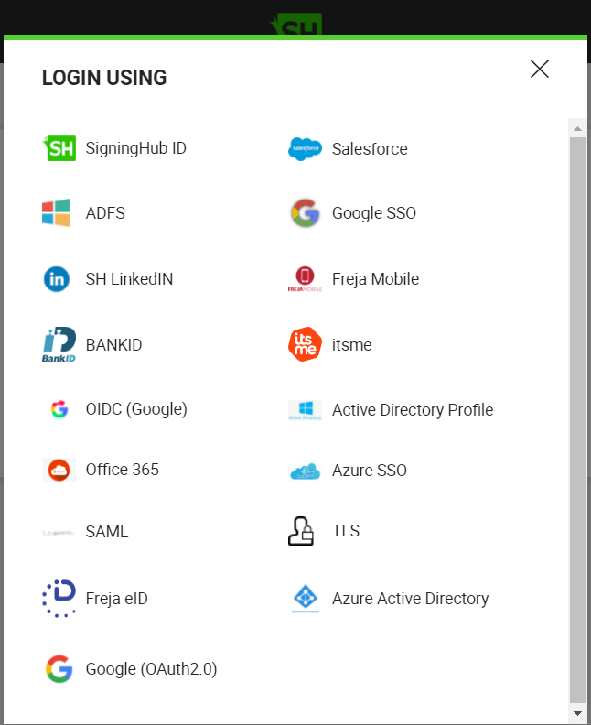This screenshot has height=725, width=591.
Task: Click the vertical scrollbar thumb
Action: pos(577,420)
